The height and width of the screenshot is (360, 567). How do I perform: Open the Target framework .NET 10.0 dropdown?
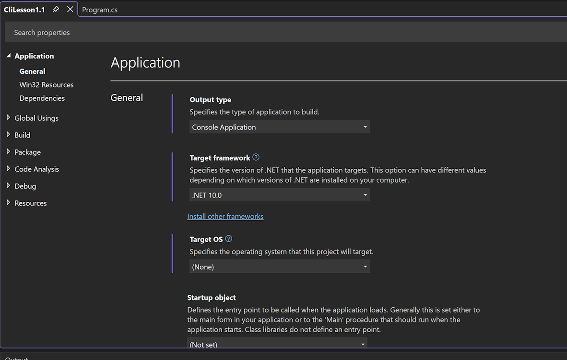coord(279,195)
